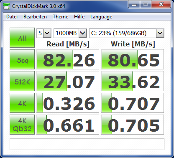This screenshot has width=174, height=158.
Task: Start the 512K random test
Action: pos(22,81)
